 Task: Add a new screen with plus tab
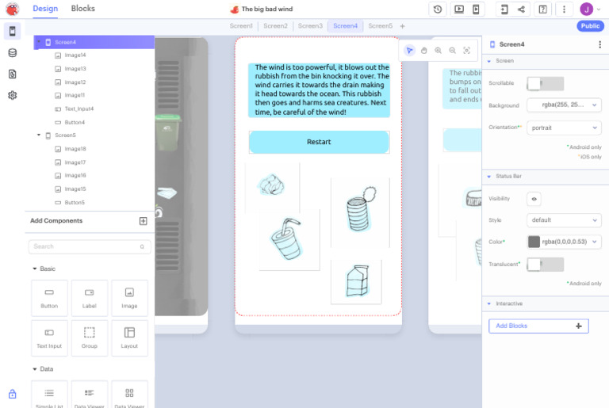click(x=402, y=26)
